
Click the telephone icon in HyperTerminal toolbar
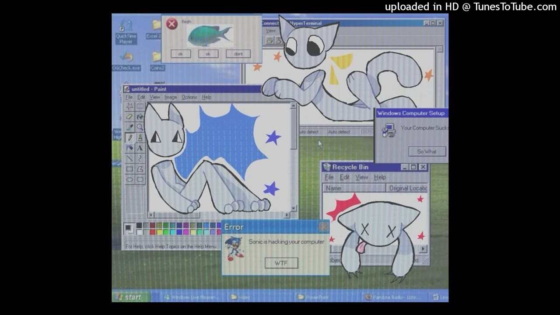pos(269,40)
